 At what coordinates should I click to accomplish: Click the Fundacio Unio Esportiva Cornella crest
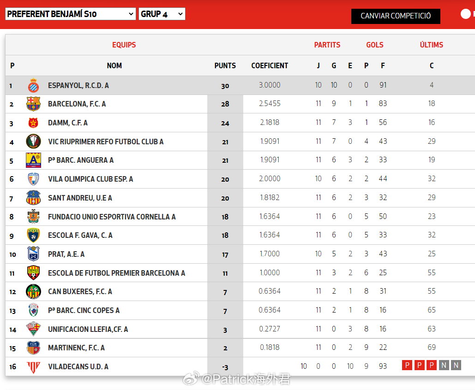33,216
